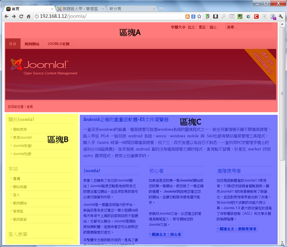287x247 pixels.
Task: Open the Android必備的重量級軟體 article title
Action: [126, 120]
